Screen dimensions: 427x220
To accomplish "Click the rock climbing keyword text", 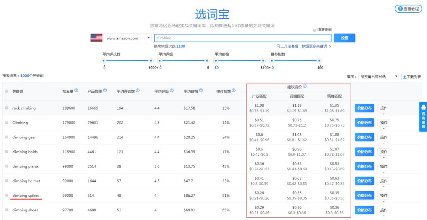I will point(24,108).
